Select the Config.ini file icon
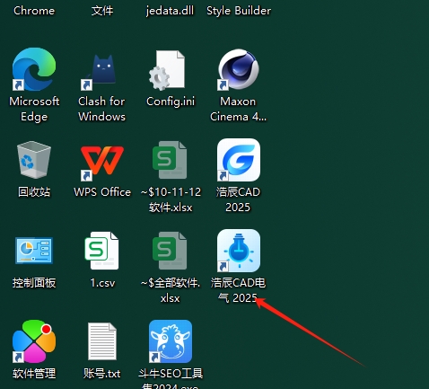This screenshot has height=389, width=429. [168, 70]
